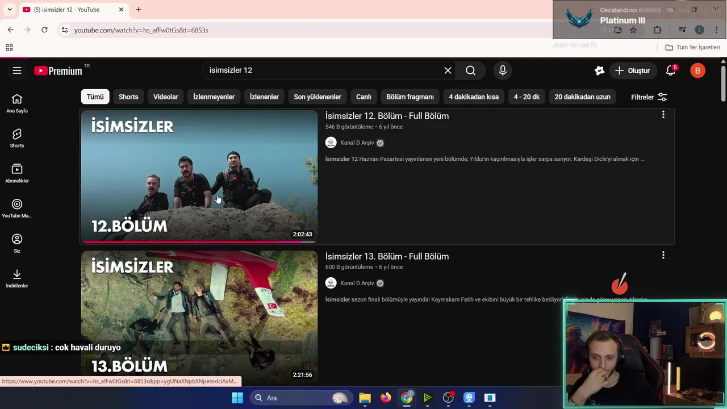727x409 pixels.
Task: Start voice search with the microphone
Action: pos(503,70)
